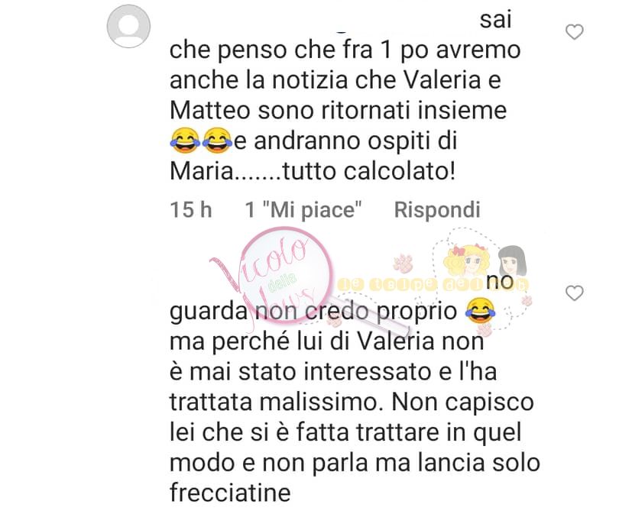Click the 15 h timestamp

point(191,209)
